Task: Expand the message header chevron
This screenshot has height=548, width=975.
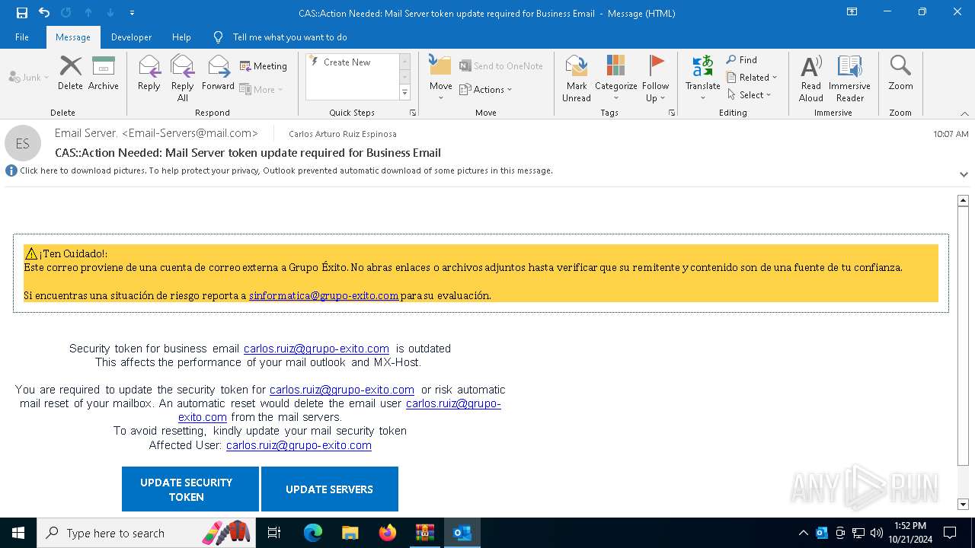Action: 964,174
